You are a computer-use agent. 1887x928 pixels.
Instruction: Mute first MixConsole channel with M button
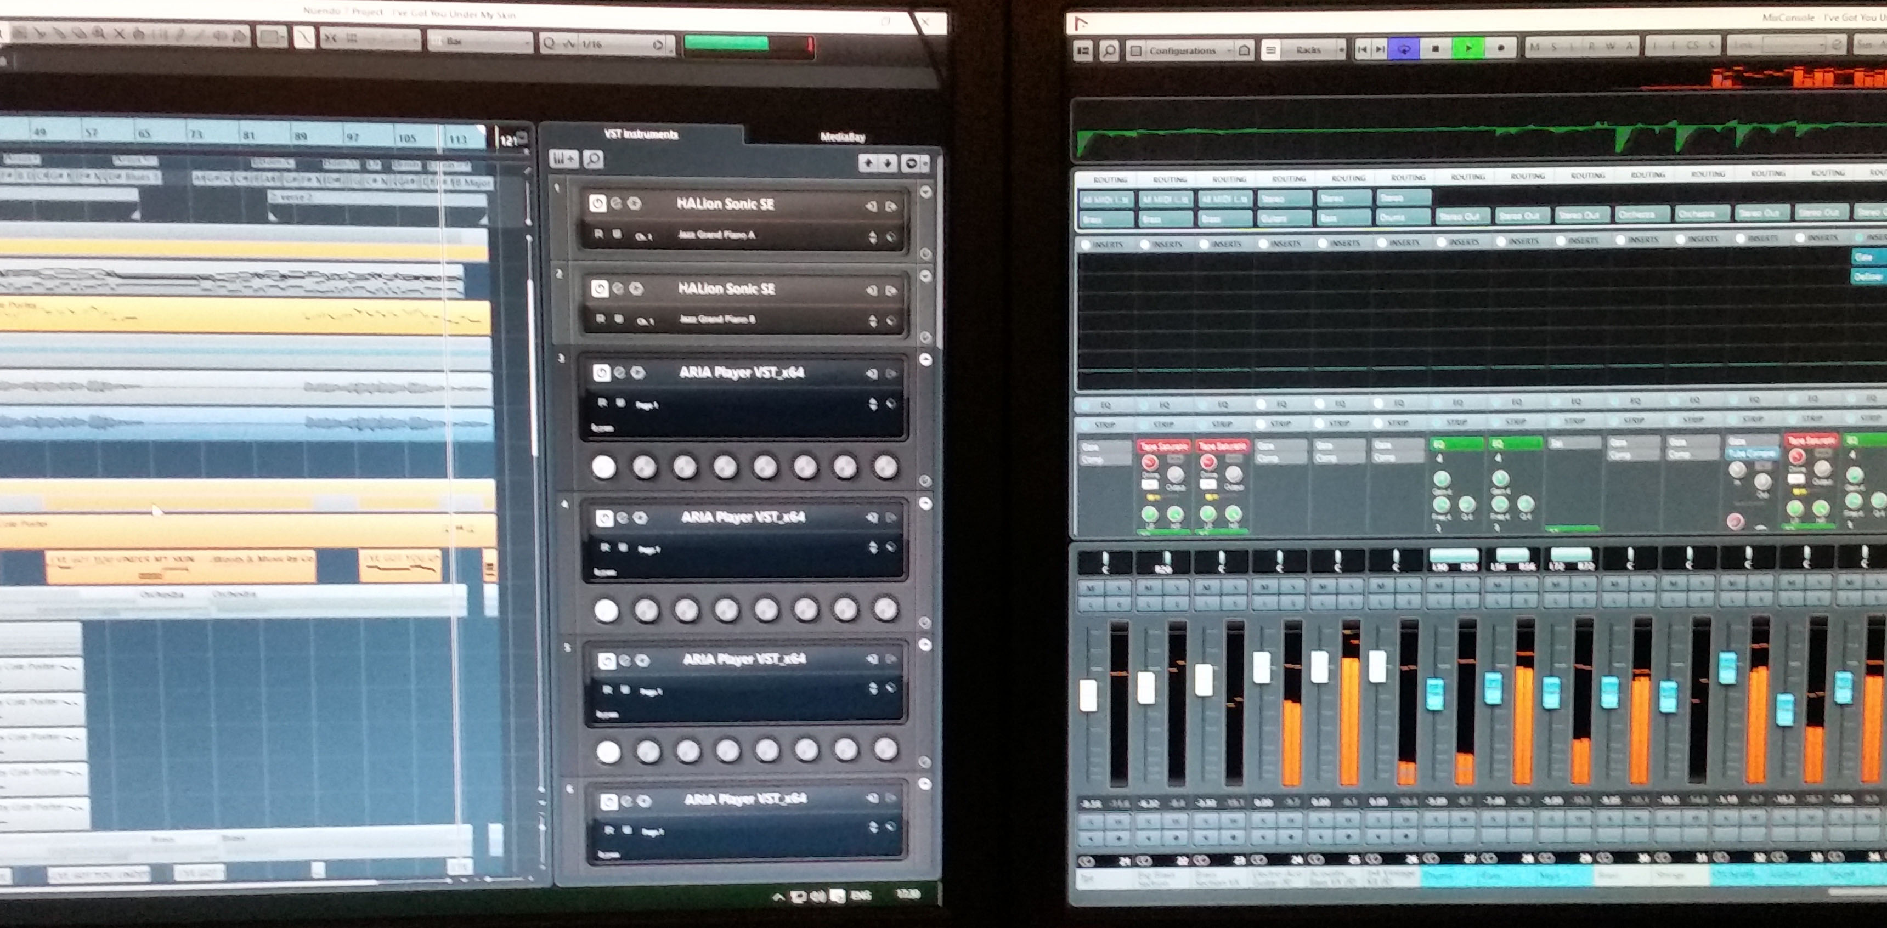coord(1092,588)
